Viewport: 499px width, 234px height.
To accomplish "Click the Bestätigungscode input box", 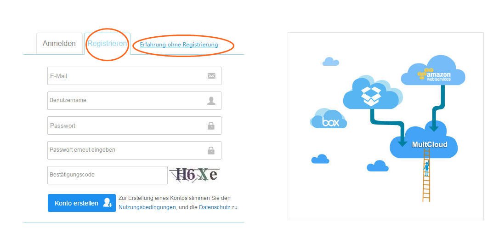I will (x=108, y=175).
